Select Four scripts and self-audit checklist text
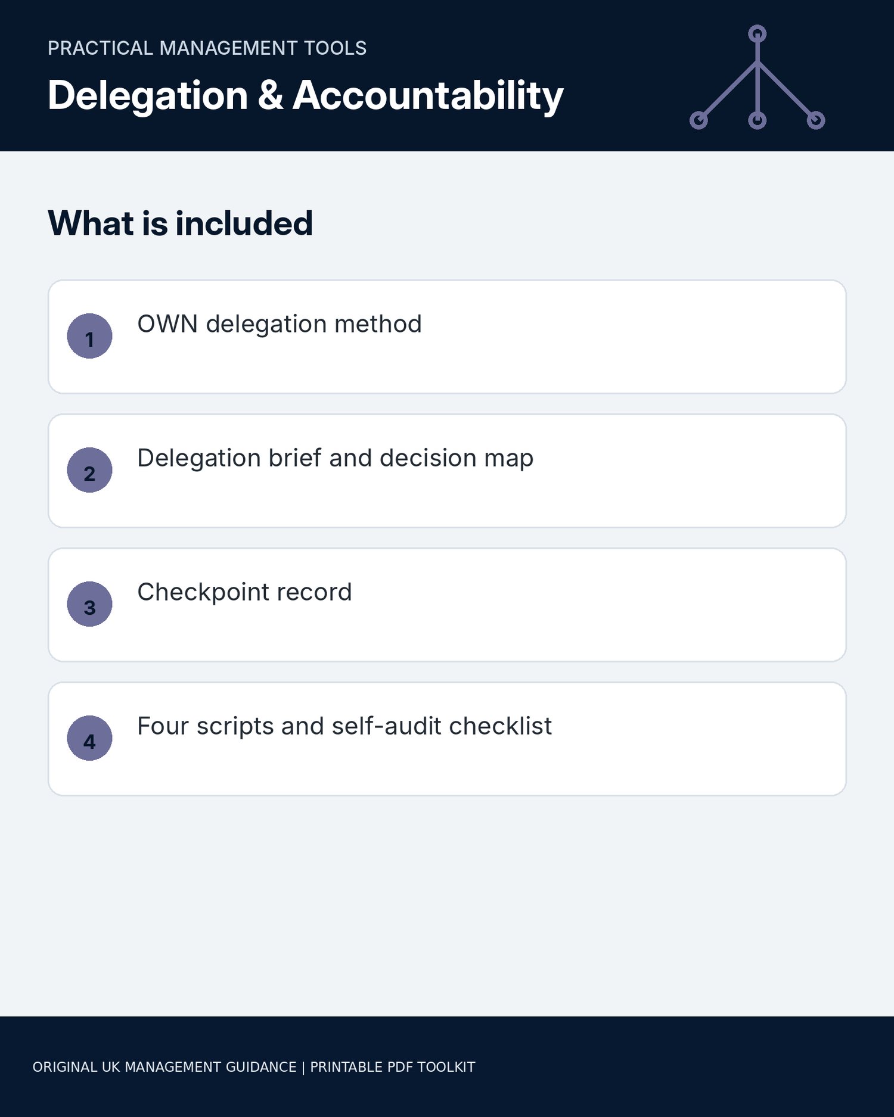This screenshot has width=894, height=1117. (344, 726)
